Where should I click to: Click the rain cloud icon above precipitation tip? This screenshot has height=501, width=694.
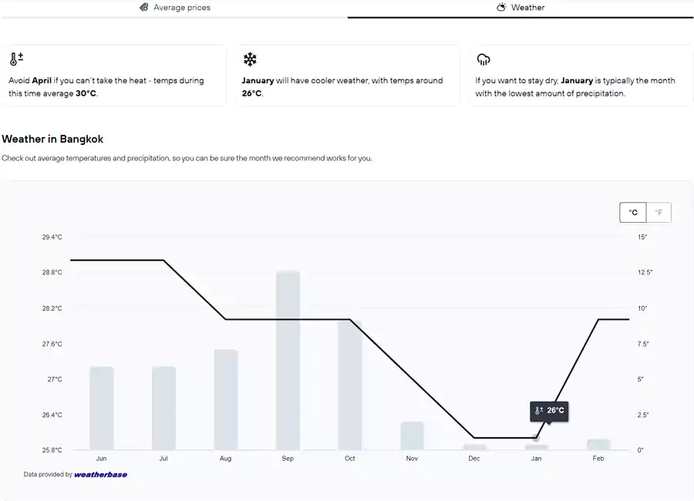pos(483,59)
